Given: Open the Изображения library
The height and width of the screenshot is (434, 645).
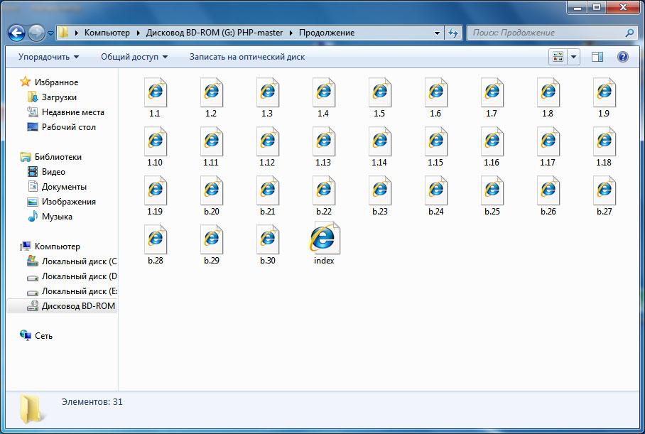Looking at the screenshot, I should click(x=68, y=202).
